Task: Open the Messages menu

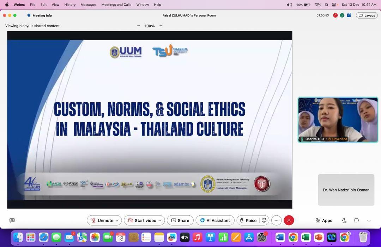Action: (88, 5)
